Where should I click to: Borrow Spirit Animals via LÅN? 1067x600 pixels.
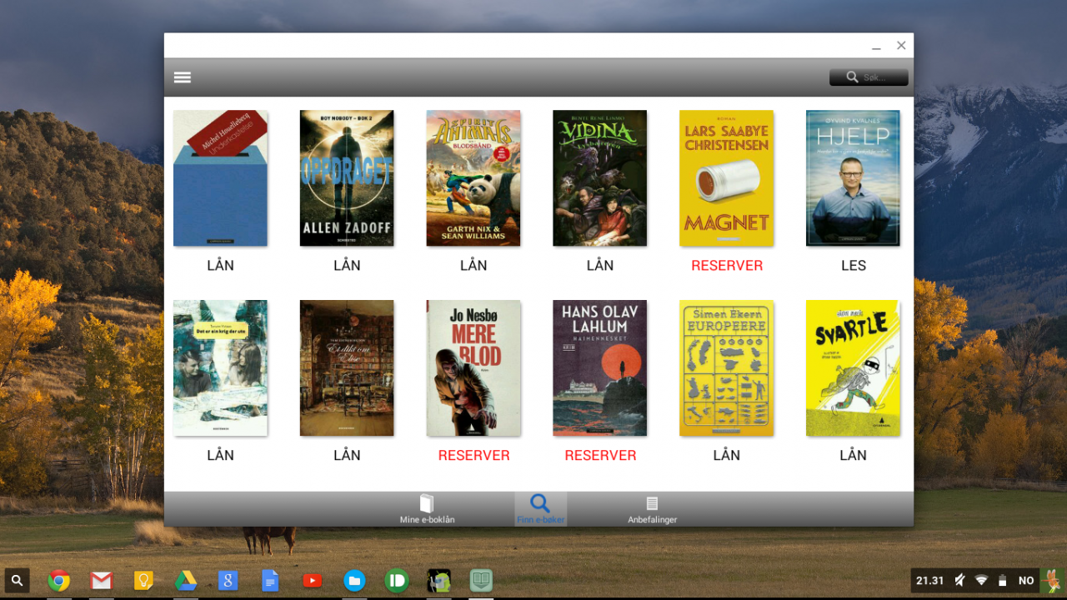[x=473, y=266]
